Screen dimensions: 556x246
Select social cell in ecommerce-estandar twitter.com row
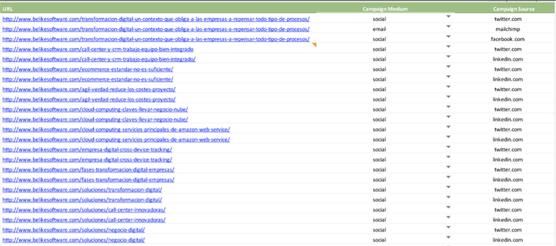coord(379,69)
